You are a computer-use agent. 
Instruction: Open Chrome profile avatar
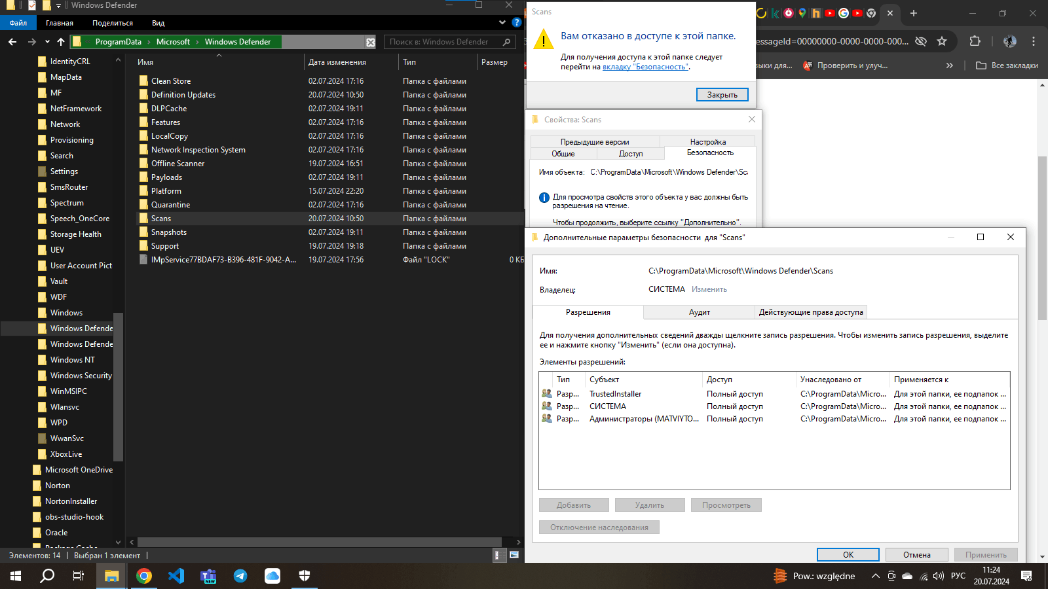(x=1010, y=41)
